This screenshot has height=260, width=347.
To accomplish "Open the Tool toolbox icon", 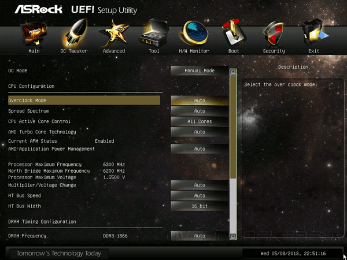I will [x=154, y=32].
